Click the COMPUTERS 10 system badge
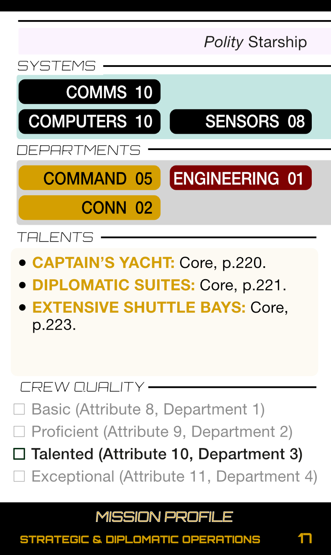The height and width of the screenshot is (555, 331). [x=89, y=122]
